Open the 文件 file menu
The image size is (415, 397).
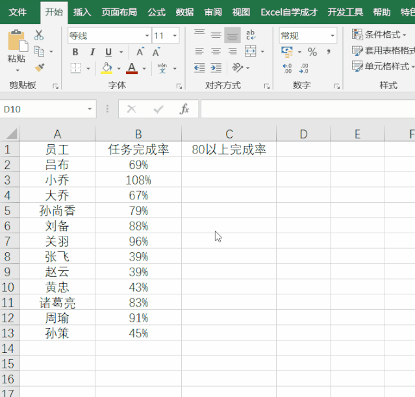click(18, 12)
